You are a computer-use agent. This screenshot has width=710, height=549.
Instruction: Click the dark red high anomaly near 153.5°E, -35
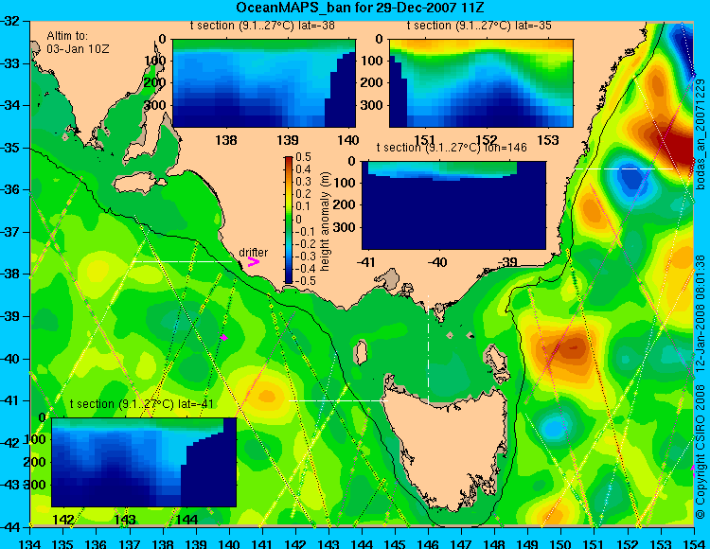click(x=676, y=146)
